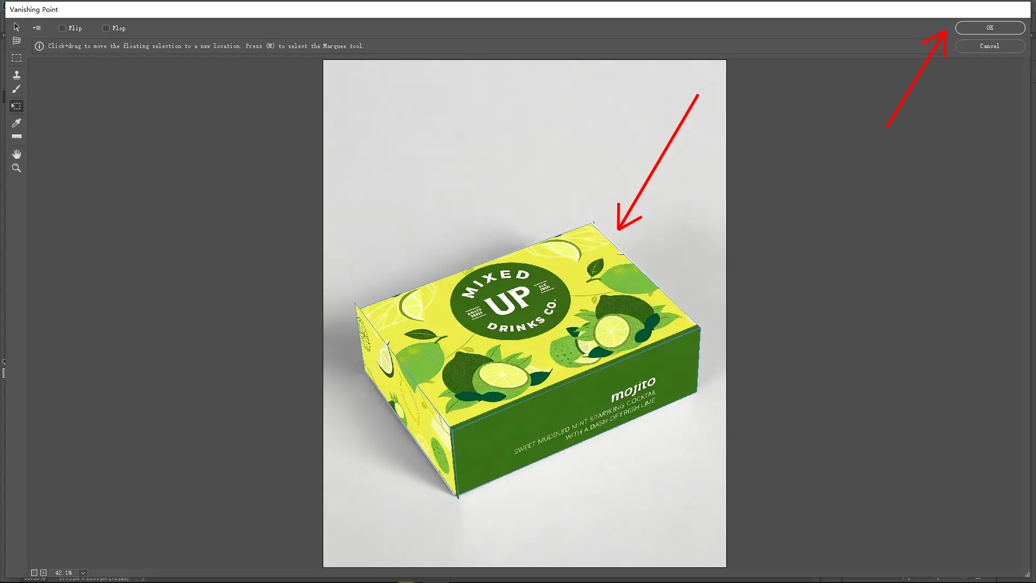Viewport: 1036px width, 583px height.
Task: Dismiss the dialog with Cancel
Action: [989, 46]
